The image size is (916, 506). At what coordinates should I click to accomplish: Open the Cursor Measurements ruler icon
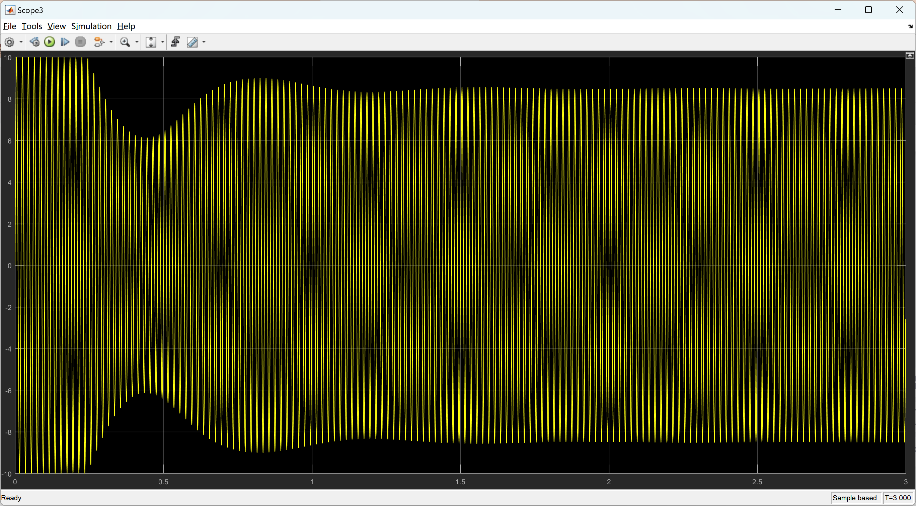[x=193, y=42]
